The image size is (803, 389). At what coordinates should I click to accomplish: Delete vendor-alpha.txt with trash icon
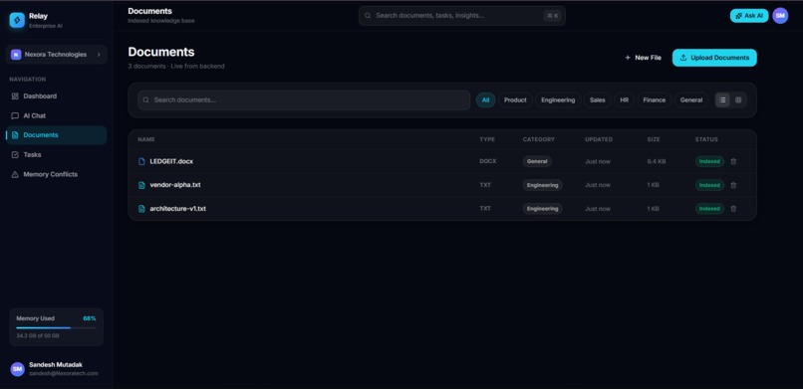733,185
